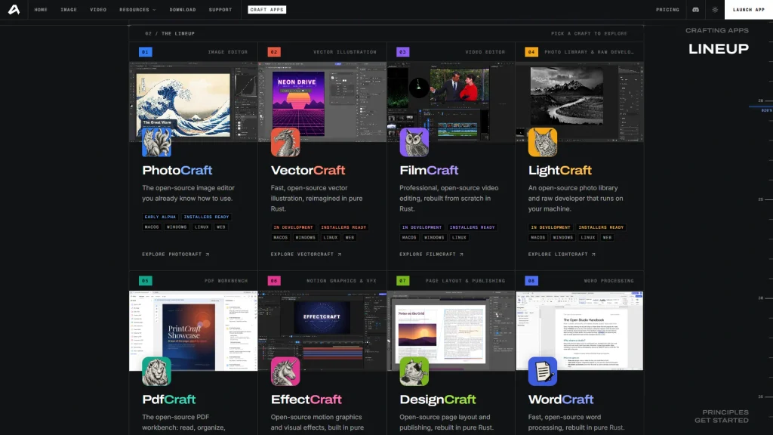Viewport: 773px width, 435px height.
Task: Jump to Get Started in the side navigation
Action: coord(722,421)
